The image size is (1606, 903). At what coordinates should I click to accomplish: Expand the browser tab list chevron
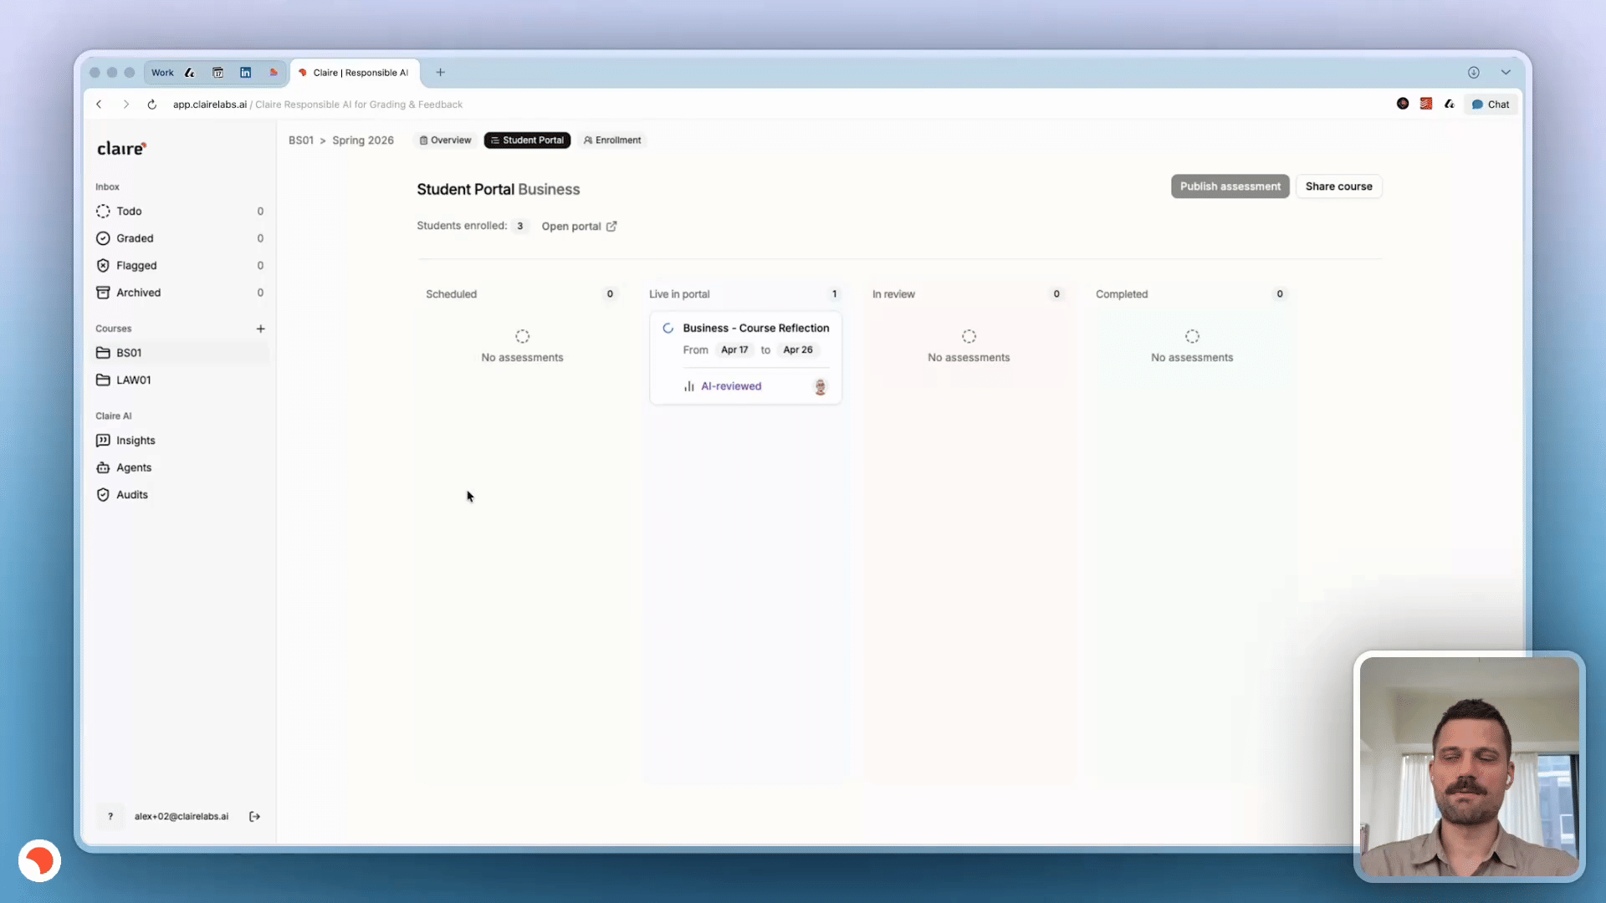point(1505,73)
